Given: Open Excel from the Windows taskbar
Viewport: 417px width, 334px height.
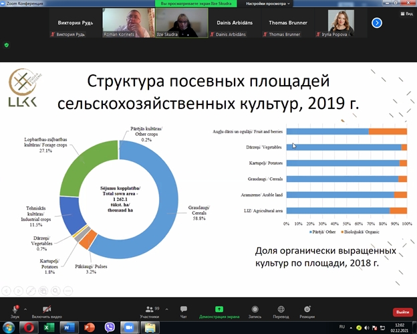Looking at the screenshot, I should point(49,327).
